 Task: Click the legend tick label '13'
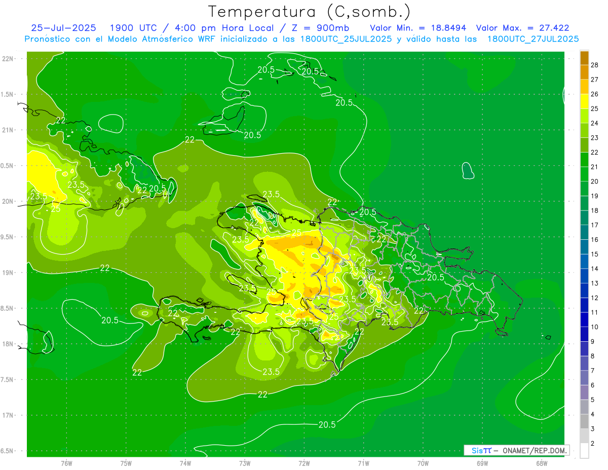595,283
